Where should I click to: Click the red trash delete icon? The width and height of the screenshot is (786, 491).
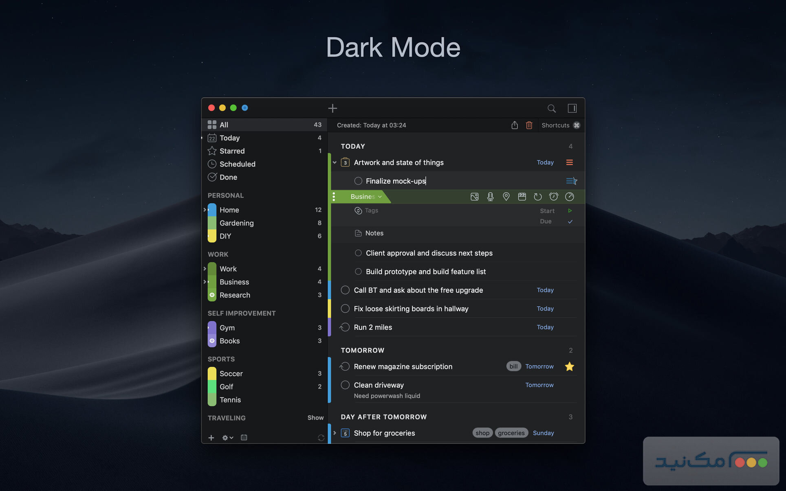[x=529, y=125]
